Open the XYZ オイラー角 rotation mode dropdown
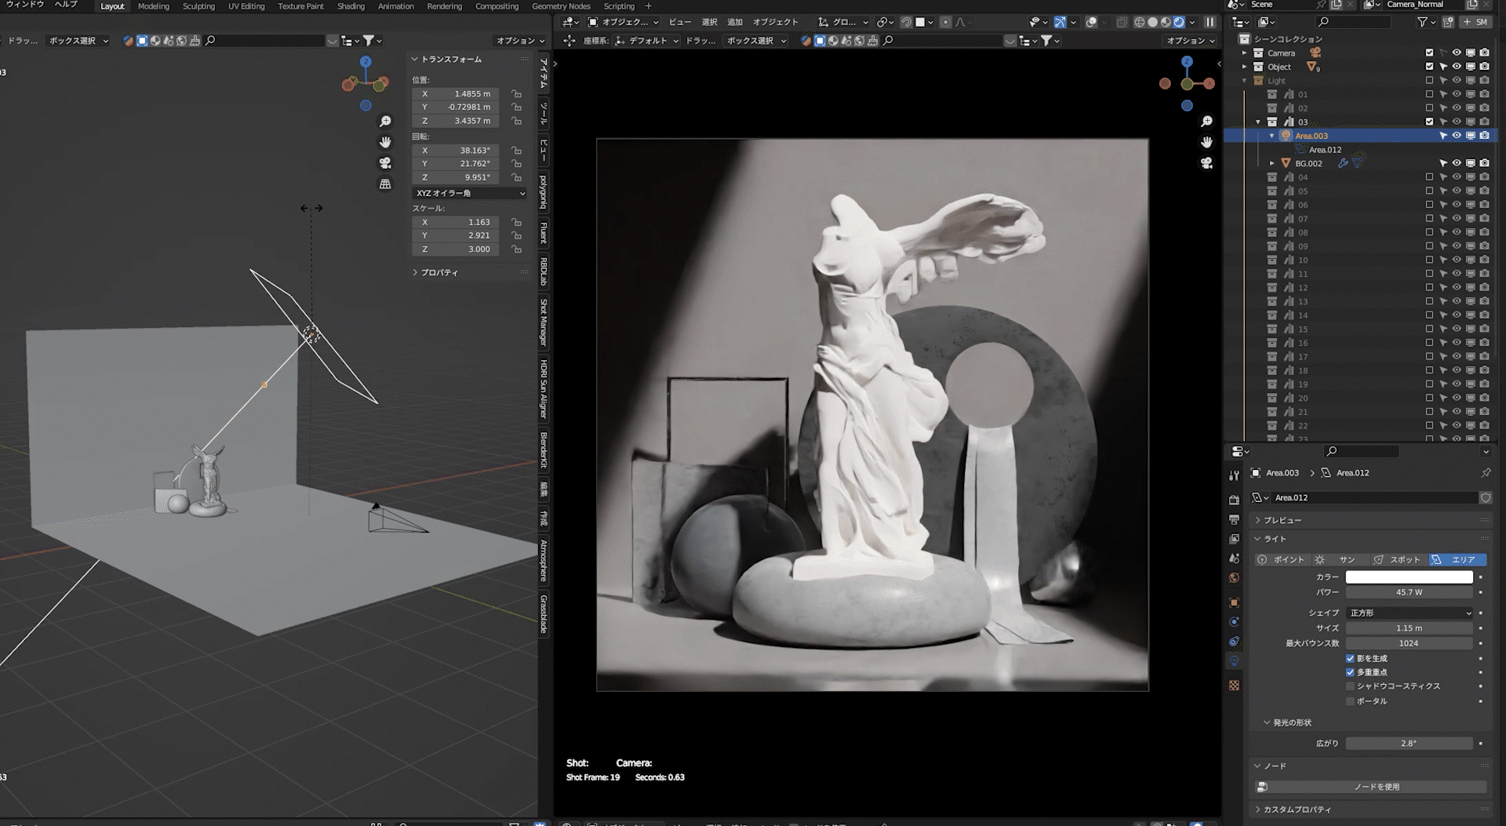This screenshot has height=826, width=1506. (x=470, y=193)
